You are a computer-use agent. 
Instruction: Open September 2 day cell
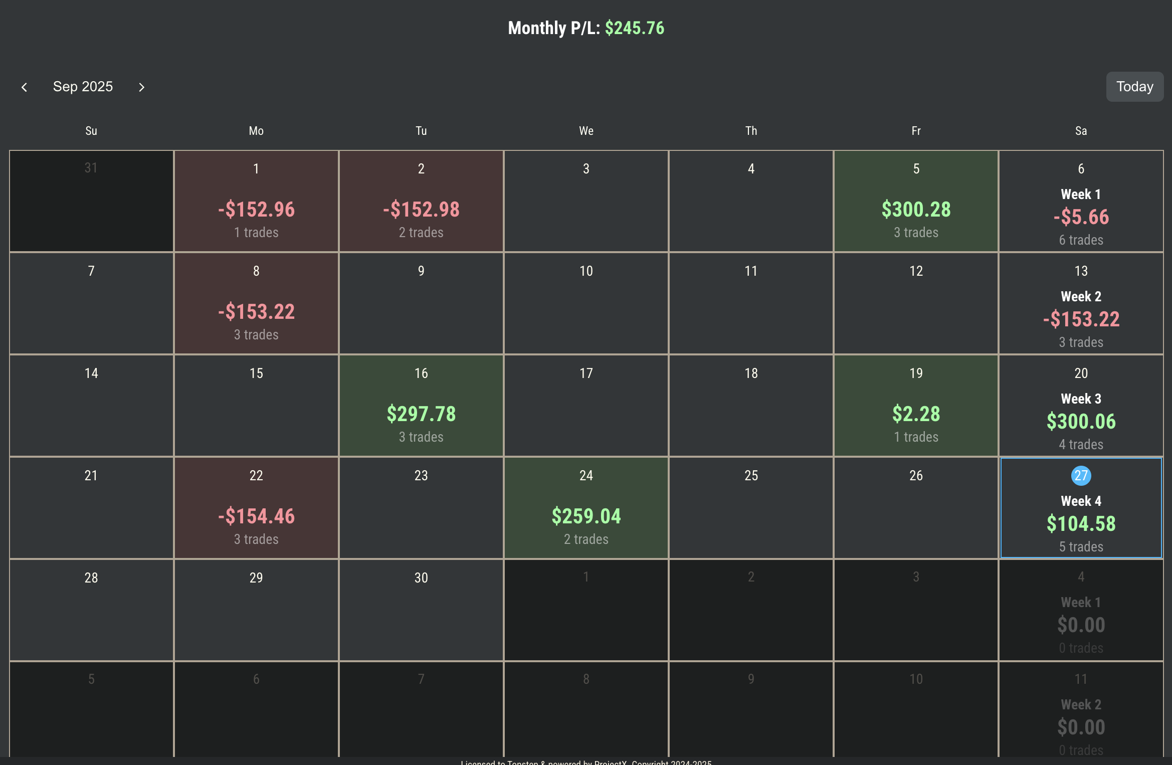[421, 202]
